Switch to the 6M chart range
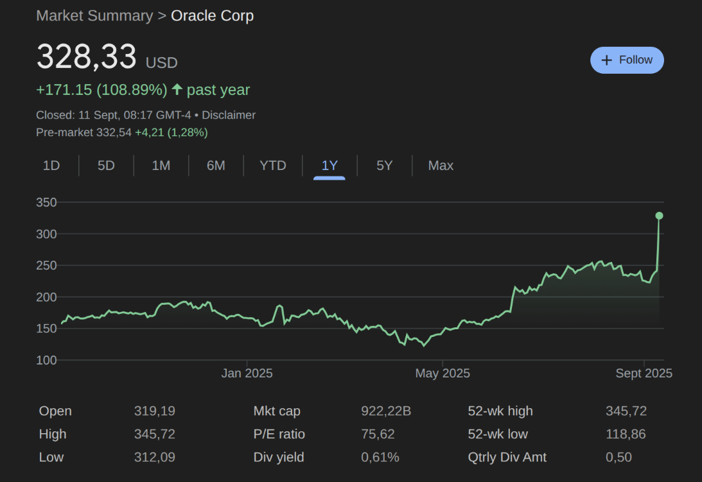Image resolution: width=702 pixels, height=482 pixels. pos(216,166)
